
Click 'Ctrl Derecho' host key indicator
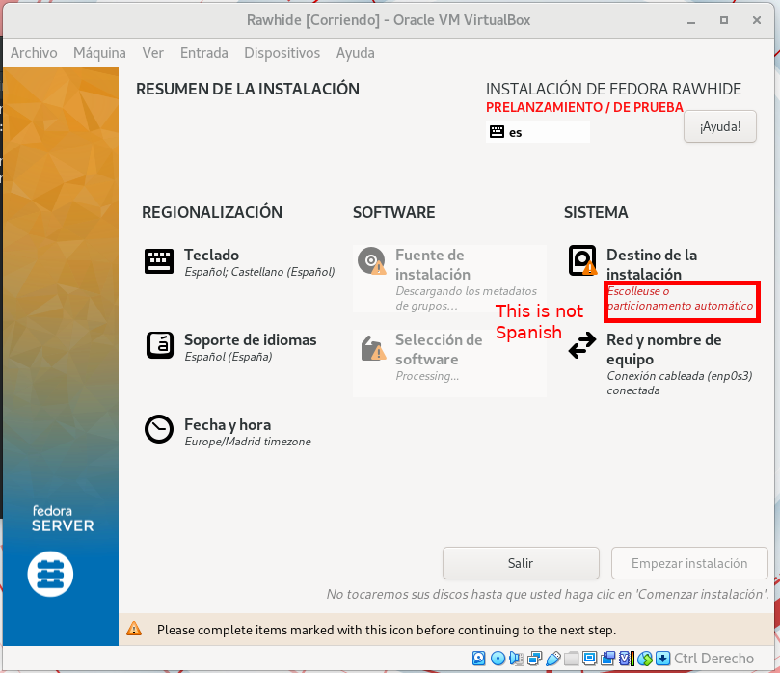point(713,659)
